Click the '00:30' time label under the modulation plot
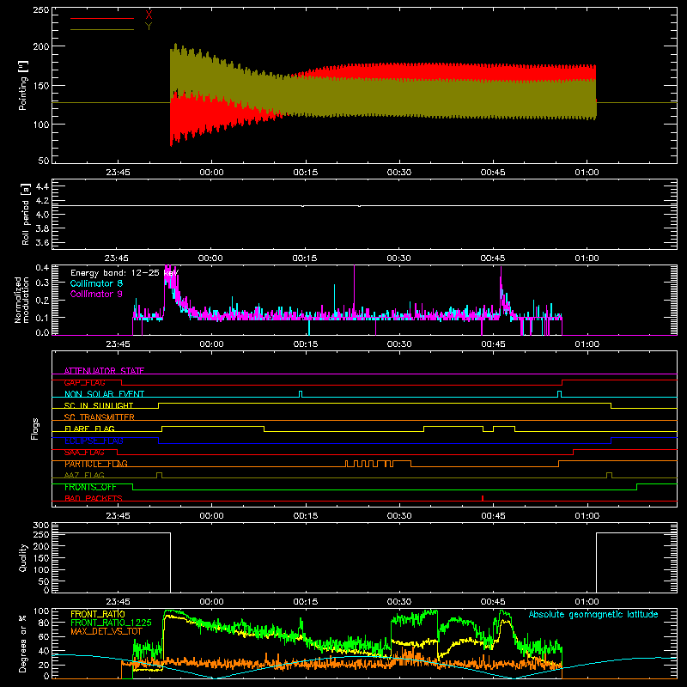The image size is (687, 687). (x=399, y=344)
